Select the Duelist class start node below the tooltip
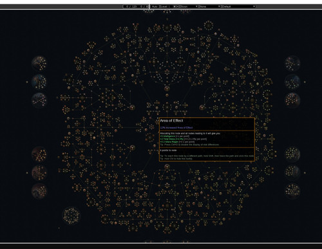This screenshot has height=249, width=322. [167, 167]
